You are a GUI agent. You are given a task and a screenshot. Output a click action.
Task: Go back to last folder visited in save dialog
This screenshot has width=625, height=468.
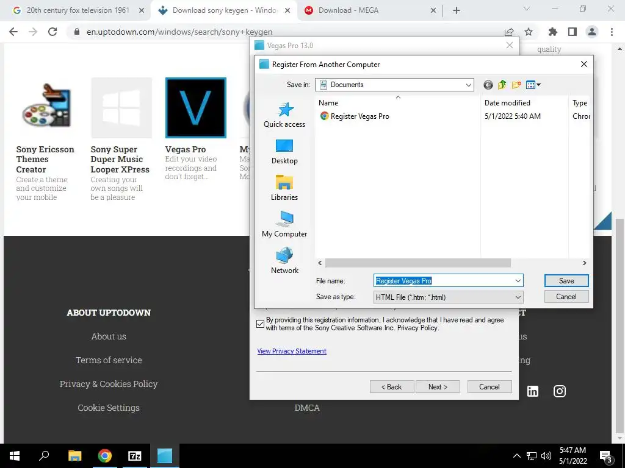[488, 85]
